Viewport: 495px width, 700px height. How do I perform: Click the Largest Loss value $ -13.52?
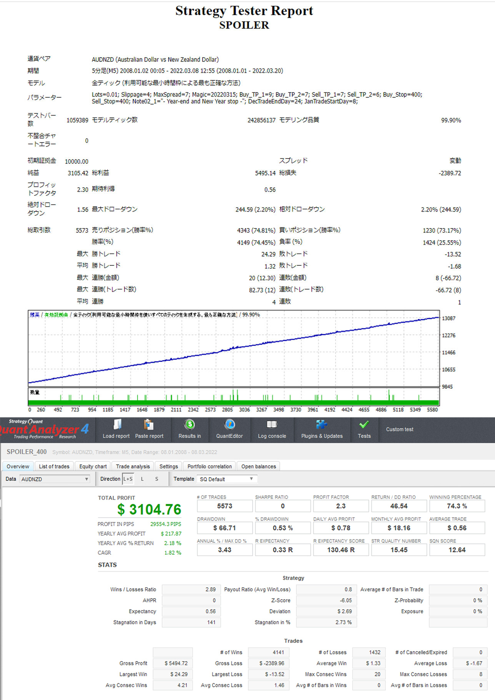pyautogui.click(x=269, y=674)
